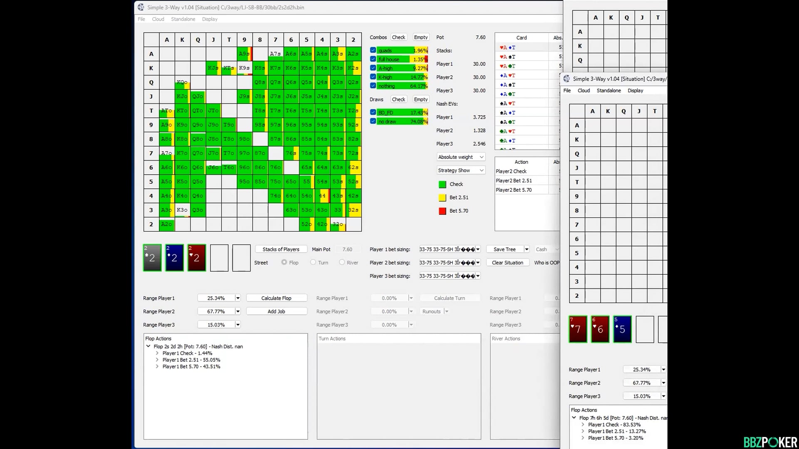Click the 7 of hearts card

coord(578,329)
